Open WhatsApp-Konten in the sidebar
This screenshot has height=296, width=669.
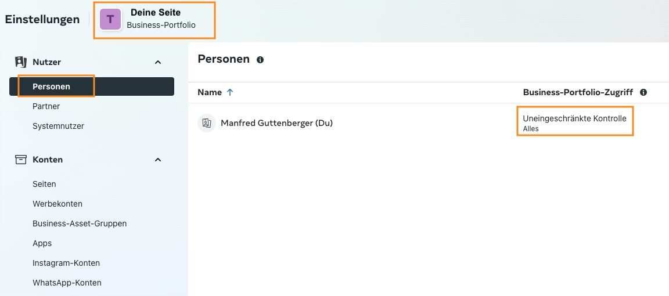point(67,283)
